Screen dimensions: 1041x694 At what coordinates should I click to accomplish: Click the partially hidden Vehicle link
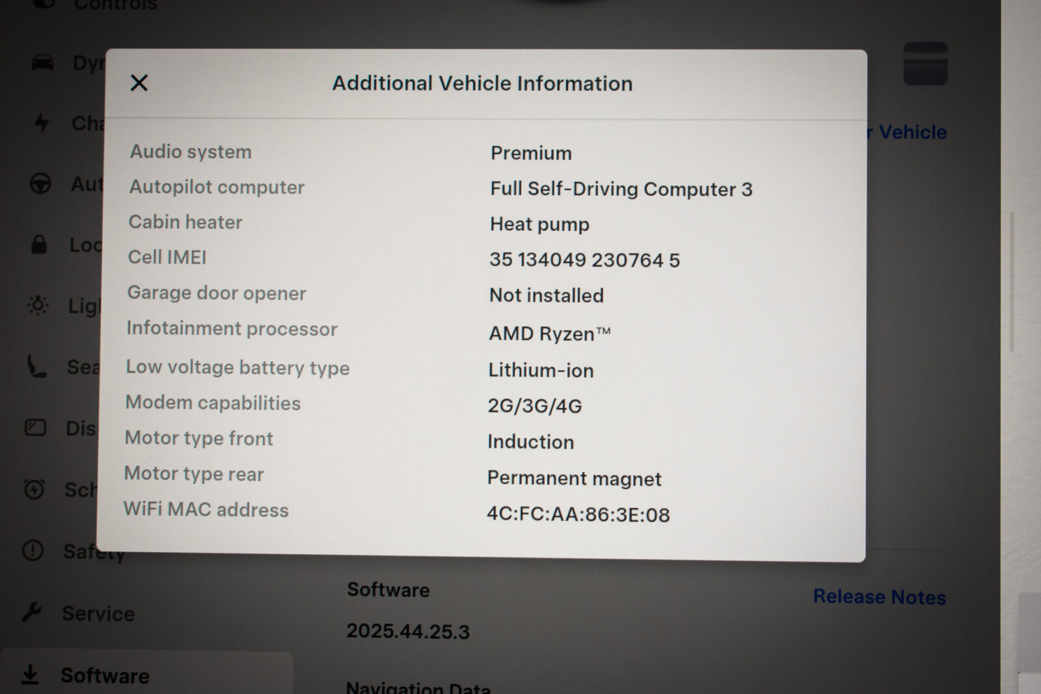point(911,132)
